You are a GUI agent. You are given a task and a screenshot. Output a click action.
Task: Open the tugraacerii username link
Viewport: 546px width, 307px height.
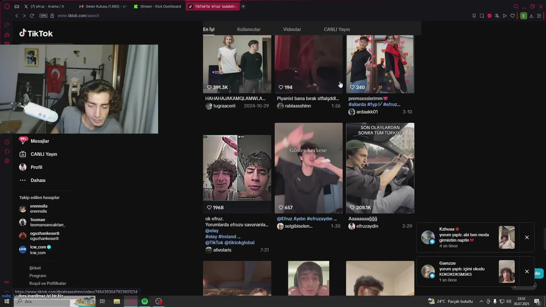point(224,106)
